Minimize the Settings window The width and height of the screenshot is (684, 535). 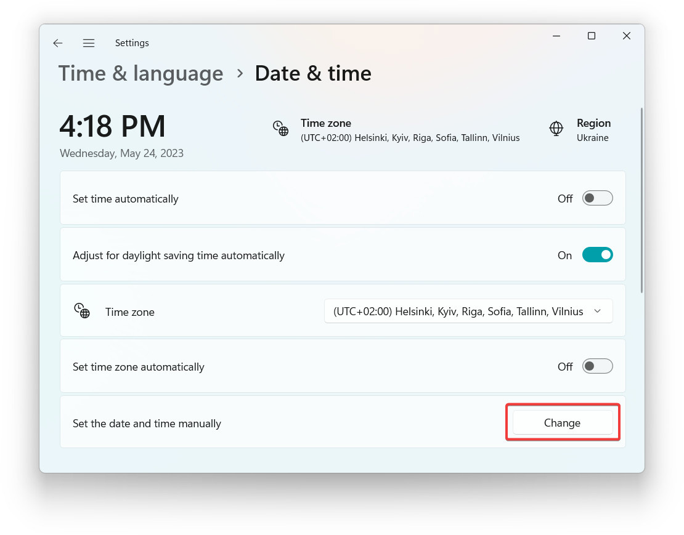556,36
